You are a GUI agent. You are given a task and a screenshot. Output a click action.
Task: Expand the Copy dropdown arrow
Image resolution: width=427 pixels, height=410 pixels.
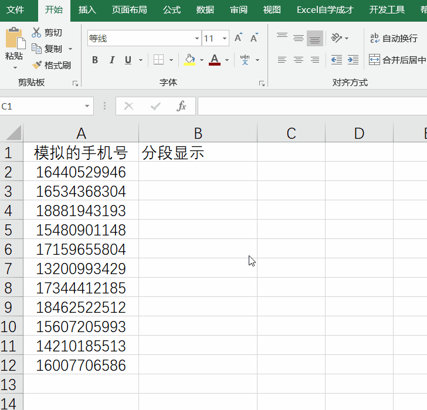[70, 49]
